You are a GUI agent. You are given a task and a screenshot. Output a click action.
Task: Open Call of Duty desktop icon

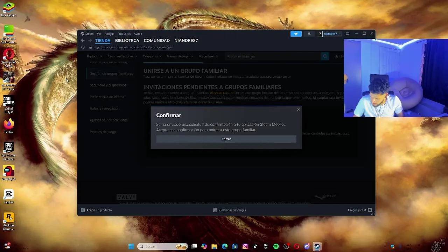(x=9, y=105)
